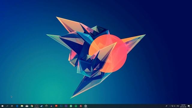Open the Windows Start menu
Screen dimensions: 192x108
[2, 106]
